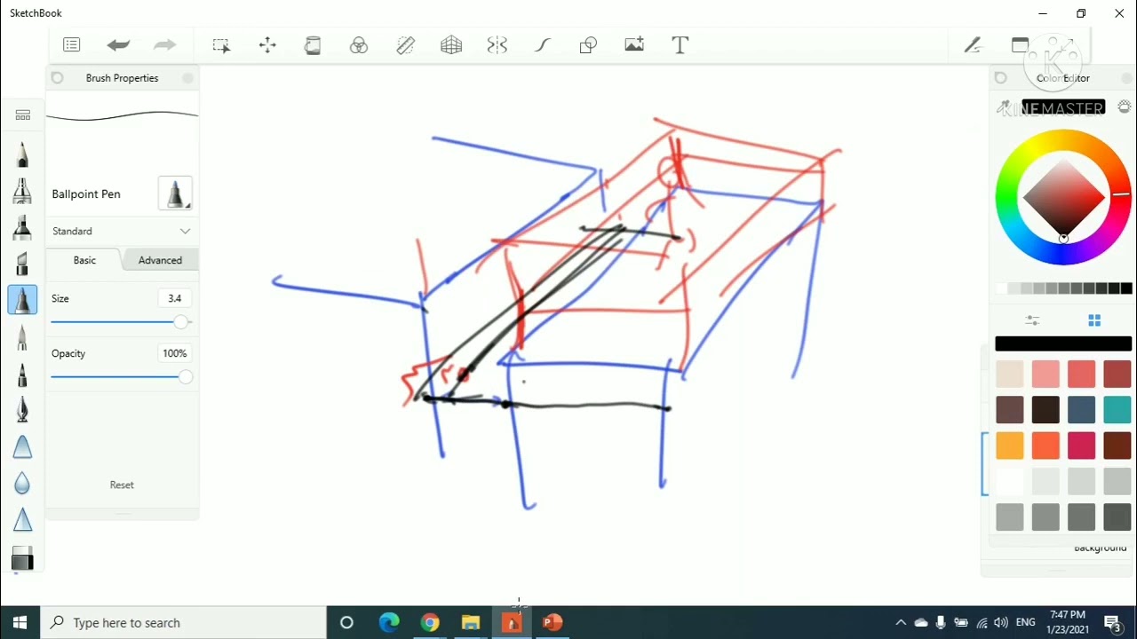Select the highlighted ballpoint pen brush

point(22,300)
